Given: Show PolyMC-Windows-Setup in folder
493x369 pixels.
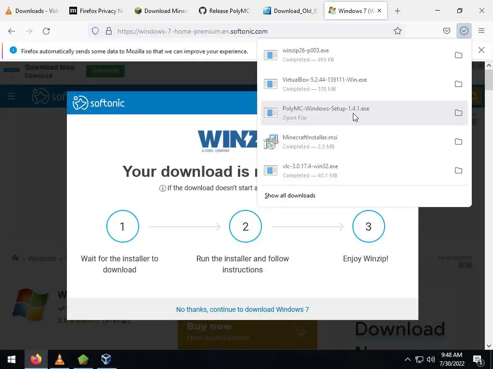Looking at the screenshot, I should click(458, 113).
